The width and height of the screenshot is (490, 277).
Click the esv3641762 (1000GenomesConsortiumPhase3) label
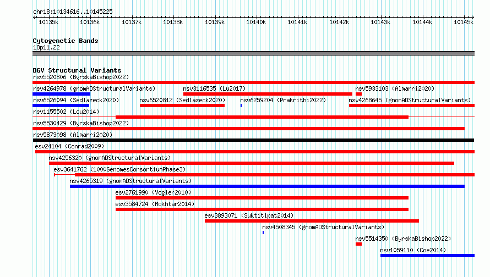click(x=119, y=169)
